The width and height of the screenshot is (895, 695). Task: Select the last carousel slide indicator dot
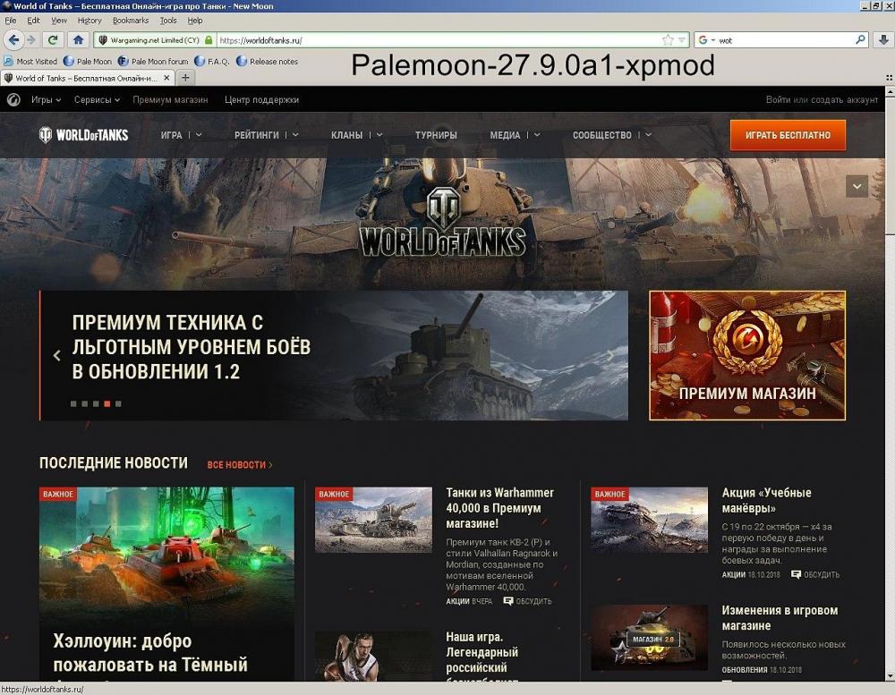pos(118,403)
